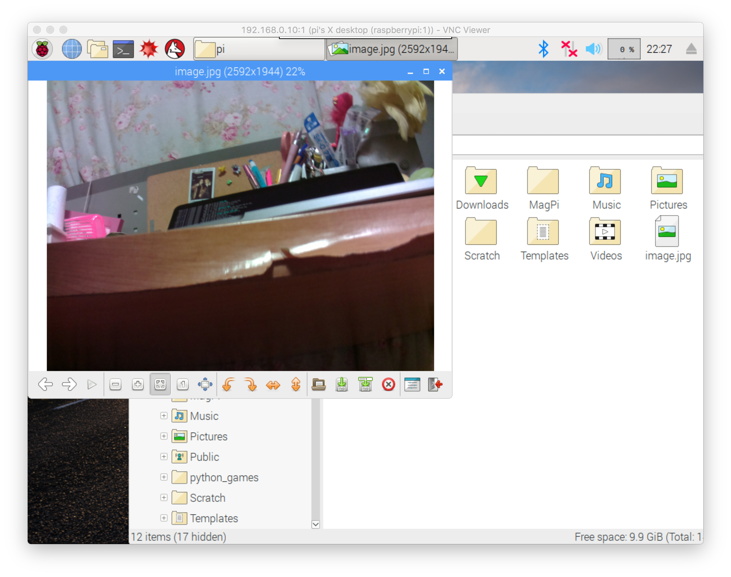Start slideshow play button
The height and width of the screenshot is (577, 731).
pos(92,385)
